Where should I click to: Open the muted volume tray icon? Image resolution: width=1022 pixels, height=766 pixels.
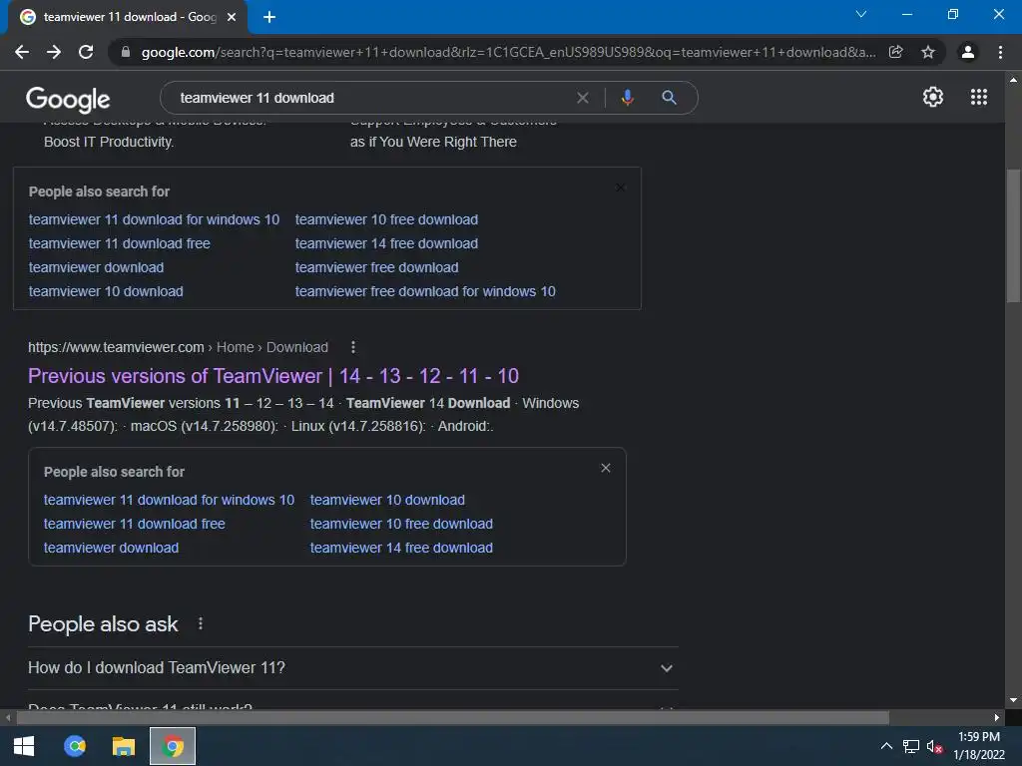click(934, 746)
